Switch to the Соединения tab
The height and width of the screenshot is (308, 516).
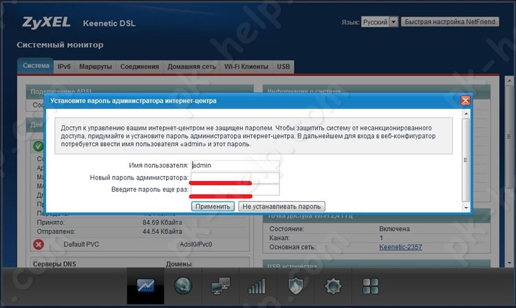pos(140,67)
